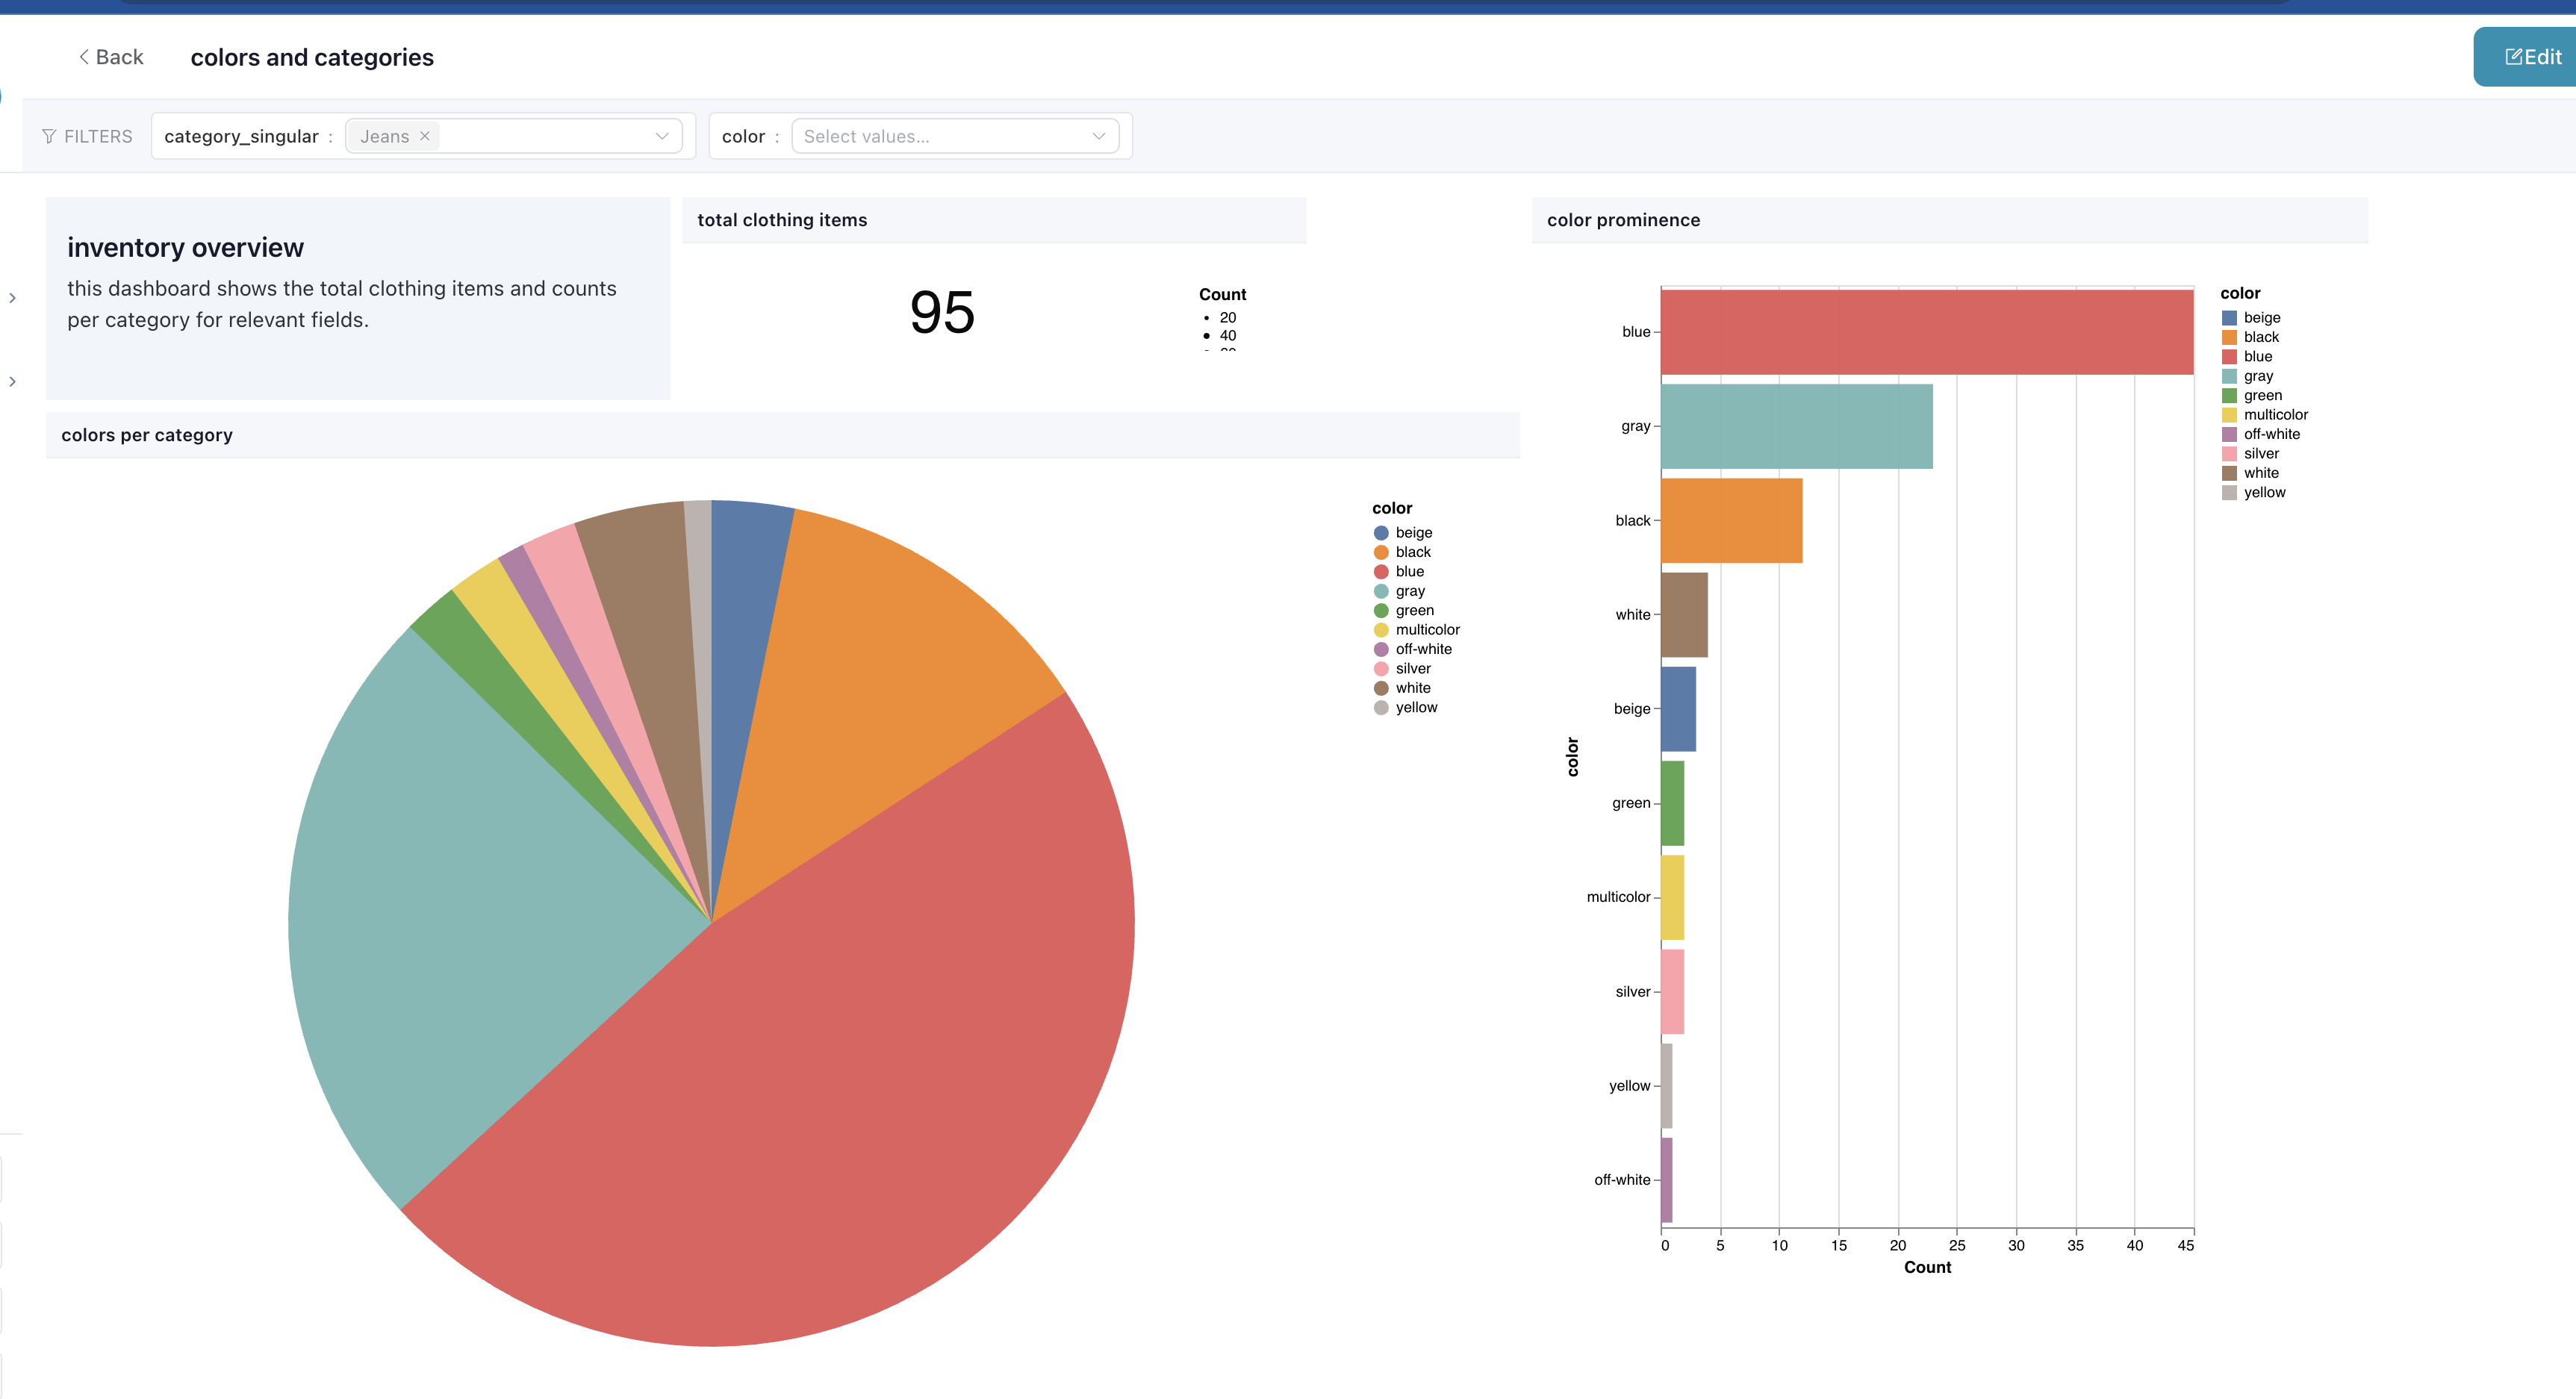The image size is (2576, 1399).
Task: Click the black bar in color prominence
Action: coord(1732,520)
